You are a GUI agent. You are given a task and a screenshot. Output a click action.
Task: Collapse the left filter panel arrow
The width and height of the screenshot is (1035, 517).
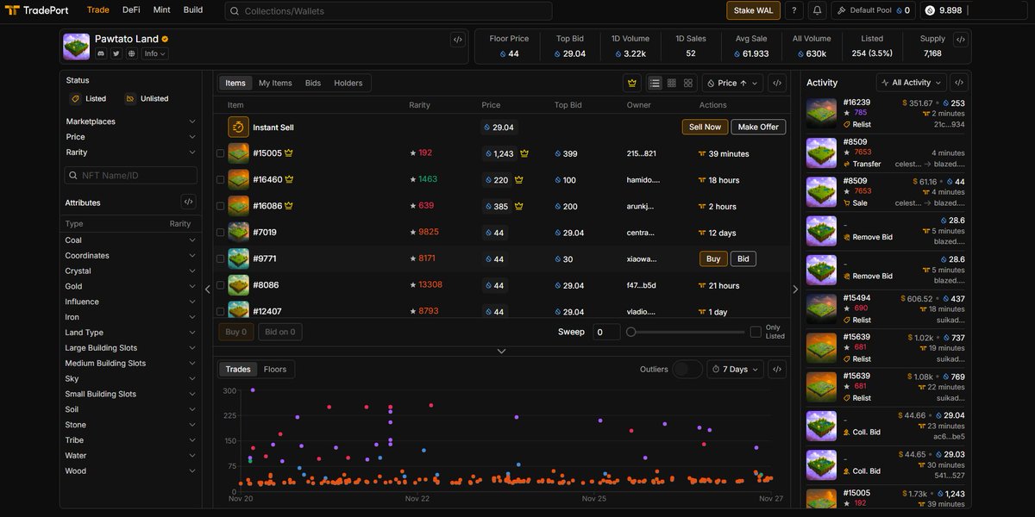point(207,290)
